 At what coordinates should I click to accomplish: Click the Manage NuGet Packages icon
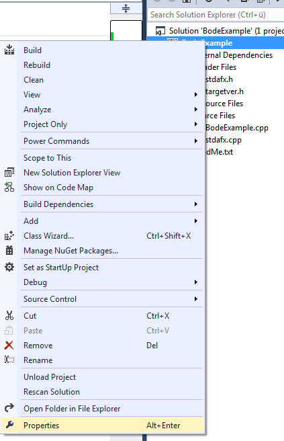tap(9, 250)
